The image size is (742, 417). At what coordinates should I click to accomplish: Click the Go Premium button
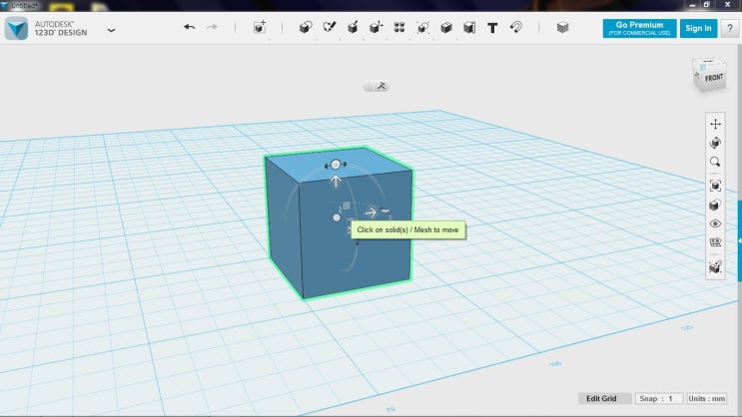click(639, 28)
